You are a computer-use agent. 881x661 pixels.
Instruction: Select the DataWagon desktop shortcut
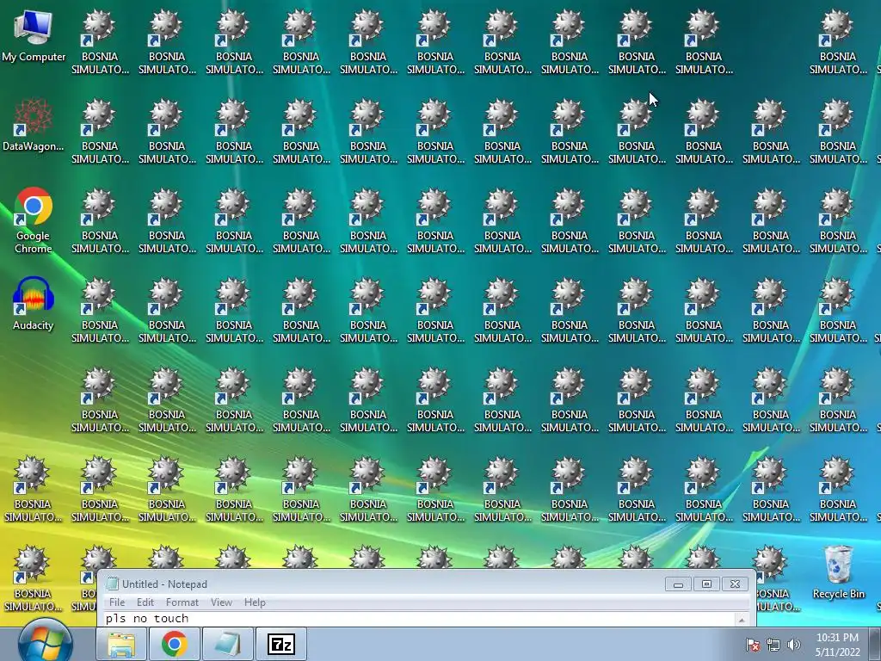click(34, 126)
